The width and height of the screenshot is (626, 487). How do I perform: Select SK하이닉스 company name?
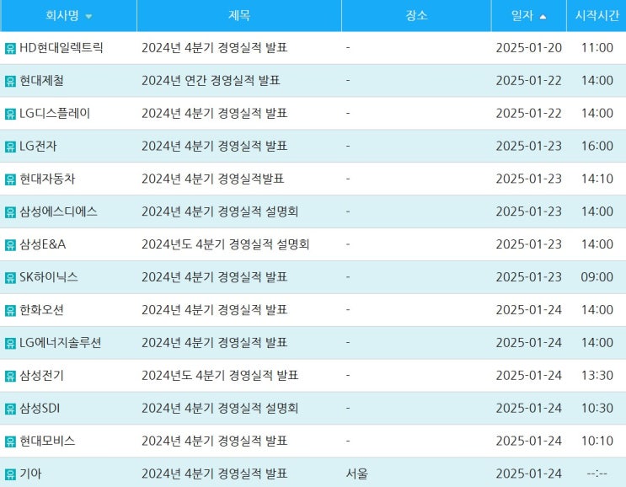48,276
